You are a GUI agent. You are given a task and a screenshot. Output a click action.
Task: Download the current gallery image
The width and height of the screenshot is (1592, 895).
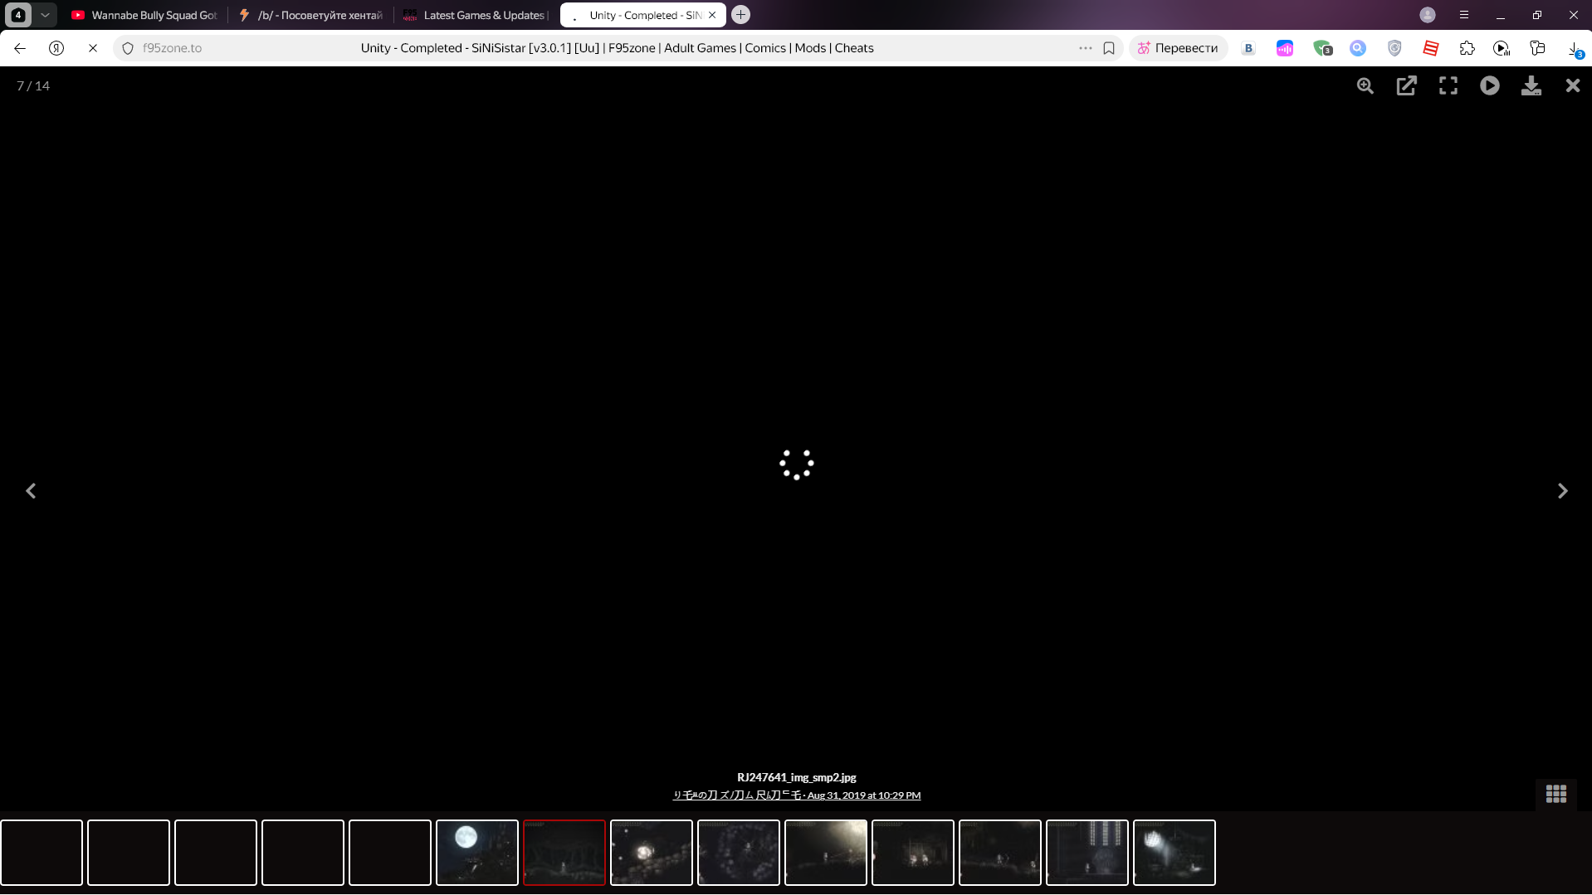tap(1531, 85)
